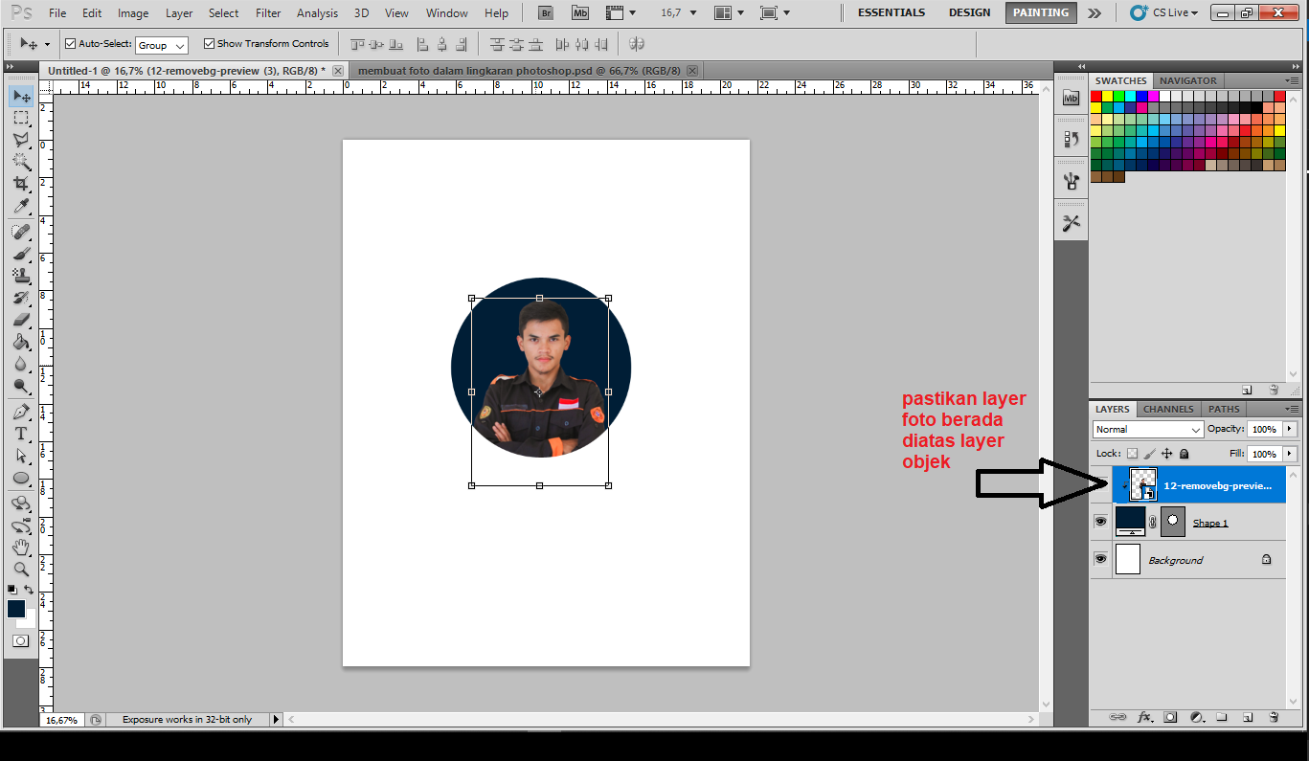Select the Eraser tool
This screenshot has height=761, width=1309.
click(x=21, y=320)
